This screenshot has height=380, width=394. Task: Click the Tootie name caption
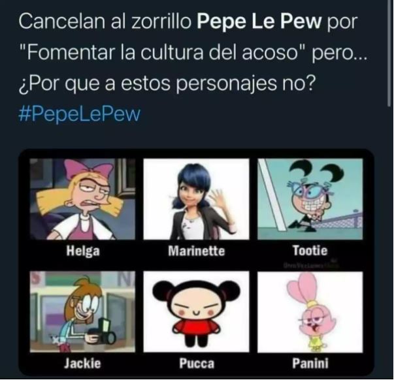click(310, 251)
